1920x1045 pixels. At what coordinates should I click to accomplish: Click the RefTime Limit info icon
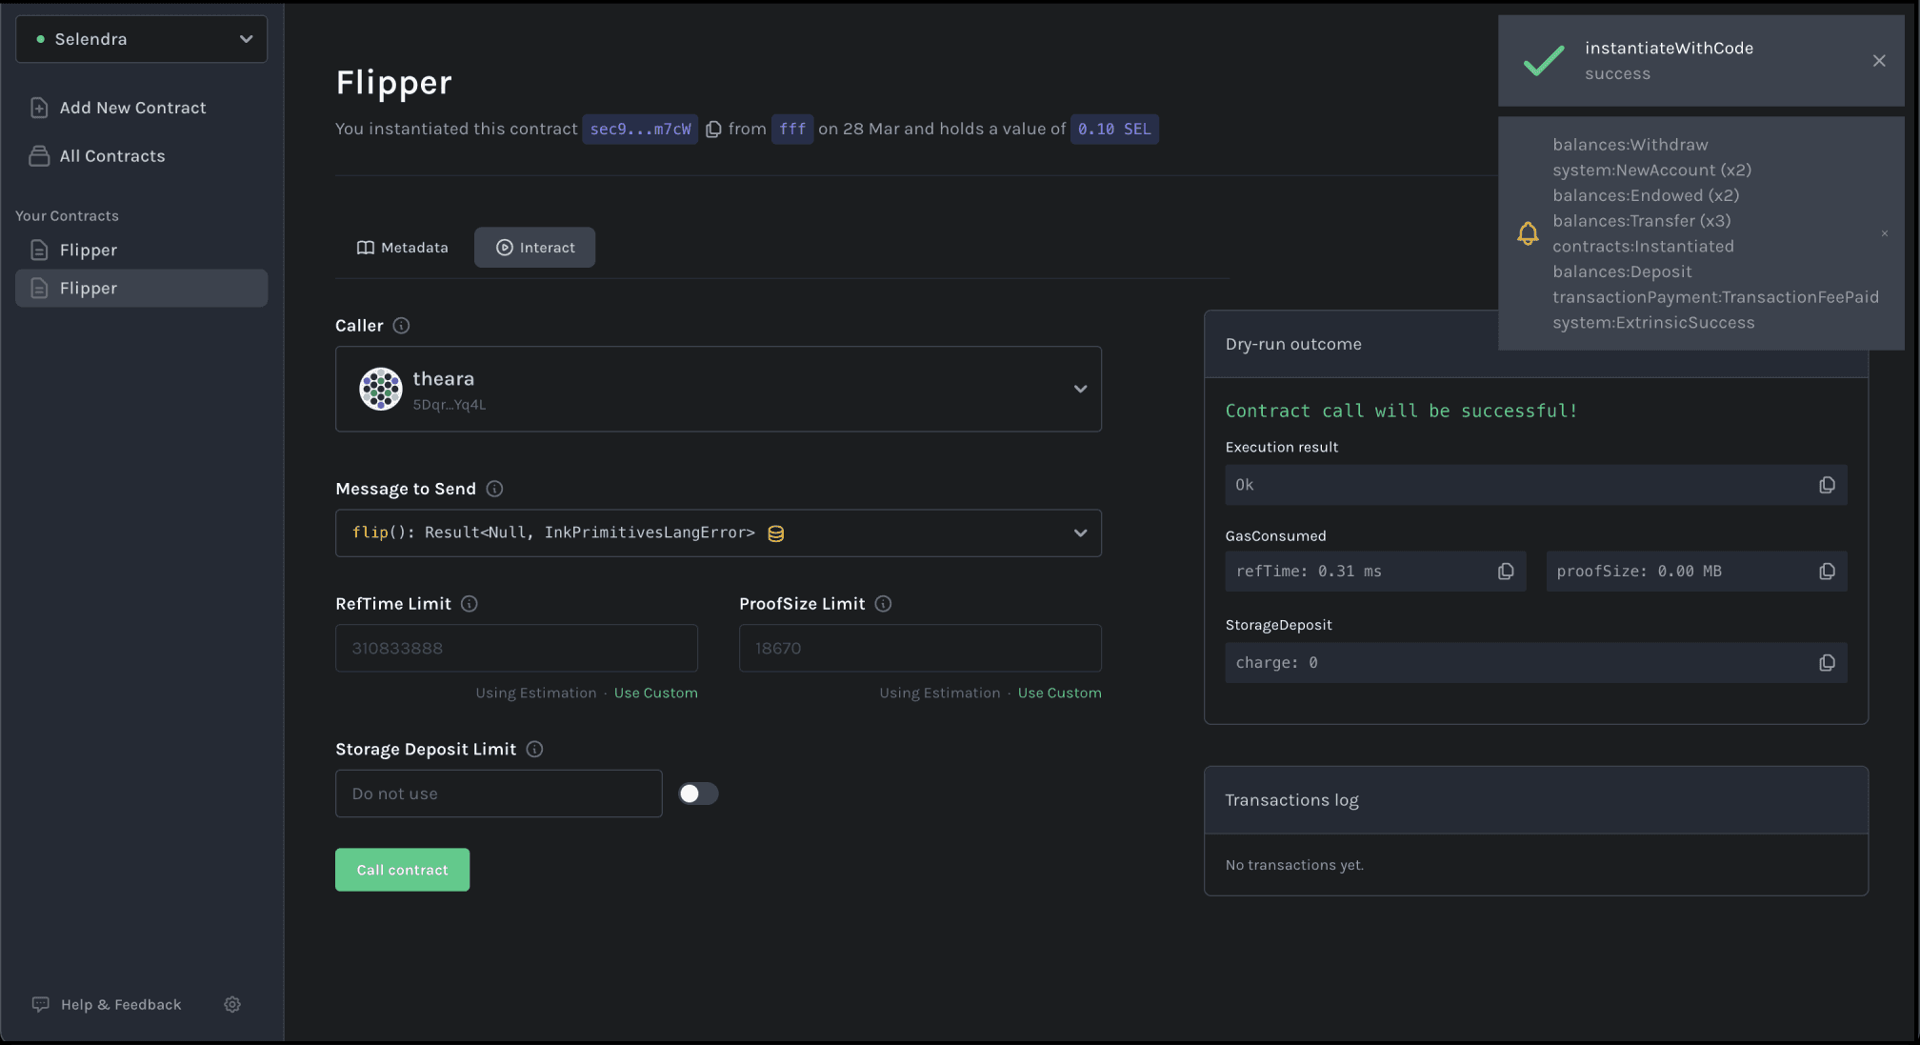coord(470,604)
